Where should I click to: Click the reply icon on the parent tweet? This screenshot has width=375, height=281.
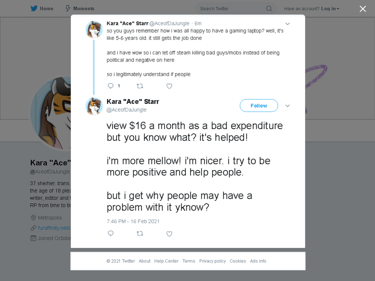click(x=111, y=86)
